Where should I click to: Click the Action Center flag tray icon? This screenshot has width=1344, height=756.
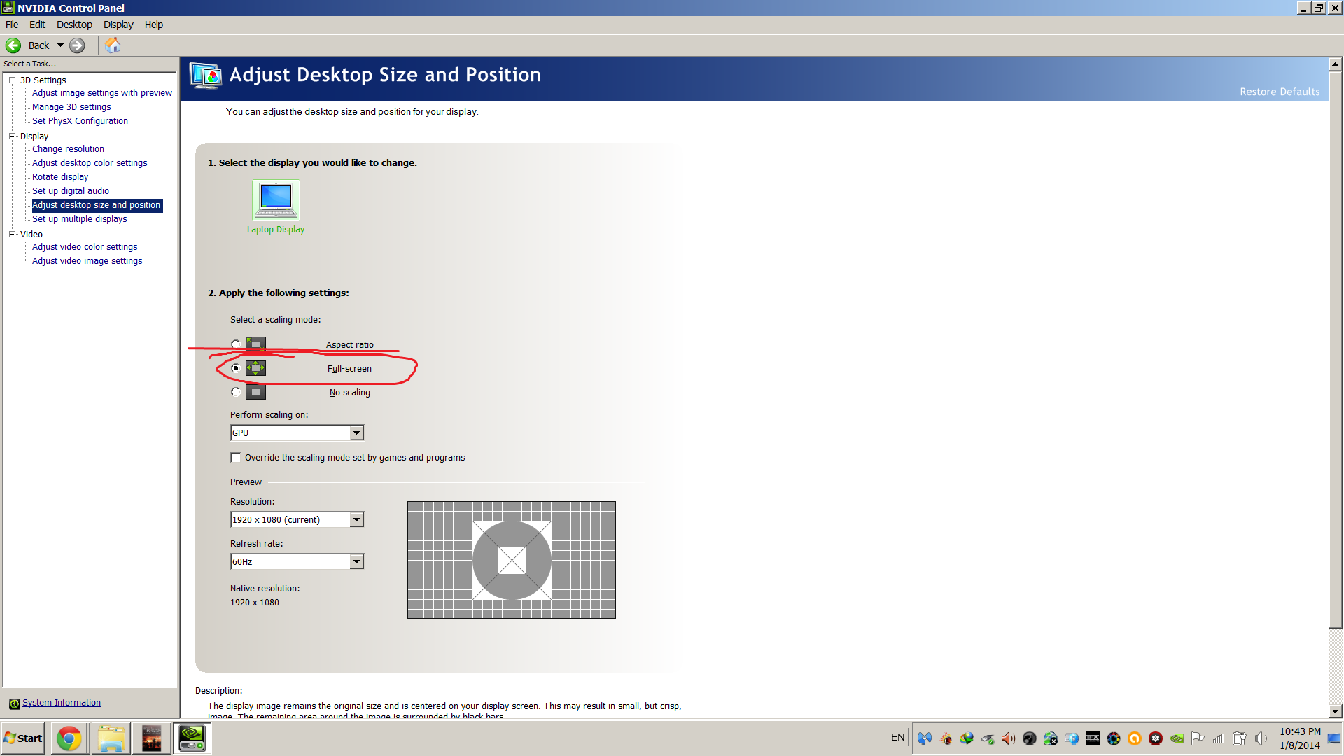tap(1198, 738)
